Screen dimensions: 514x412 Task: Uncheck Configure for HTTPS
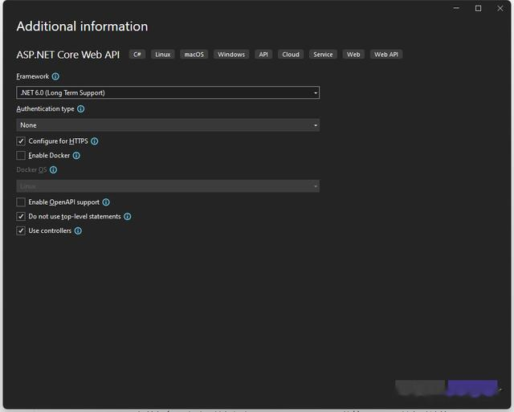point(21,141)
